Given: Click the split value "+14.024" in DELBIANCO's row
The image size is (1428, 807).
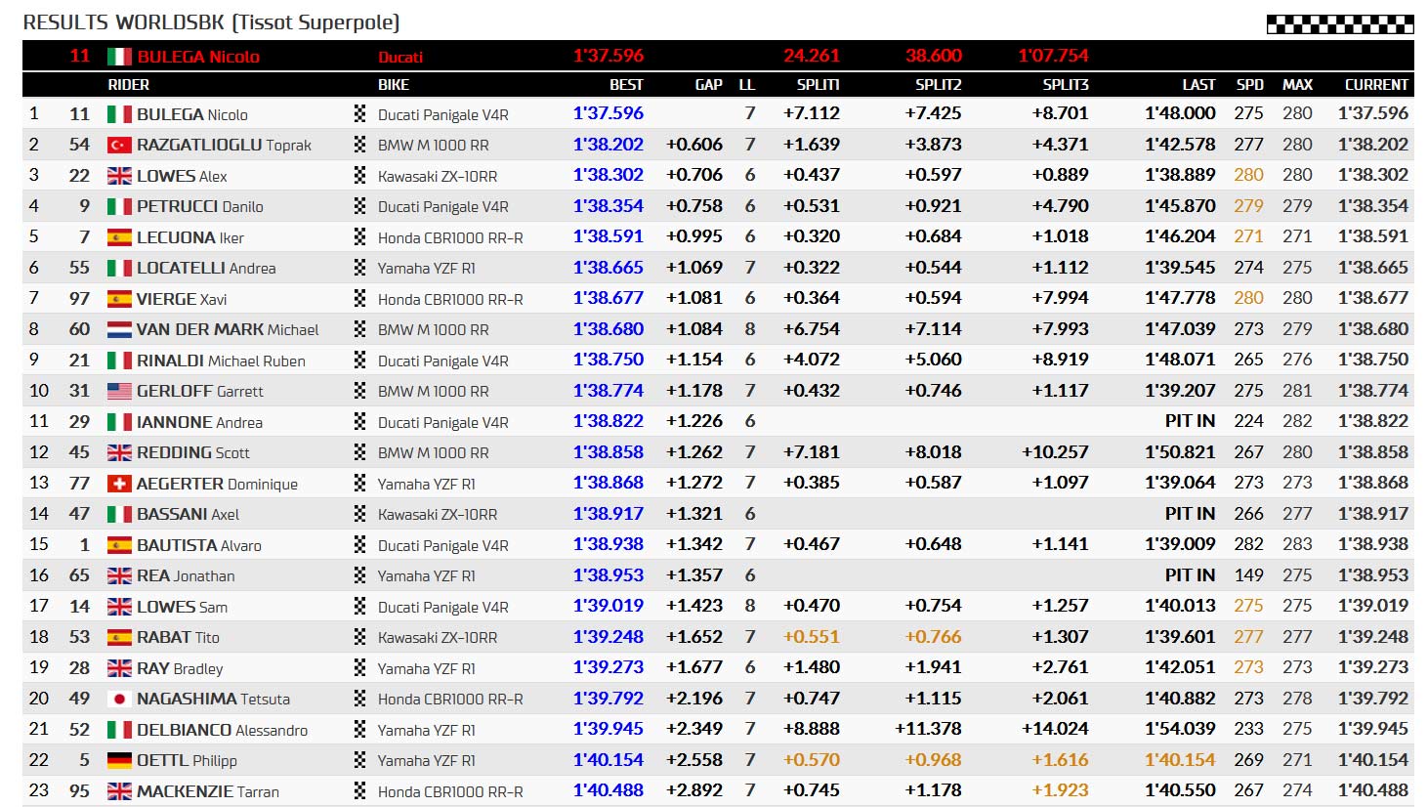Looking at the screenshot, I should tap(1055, 729).
